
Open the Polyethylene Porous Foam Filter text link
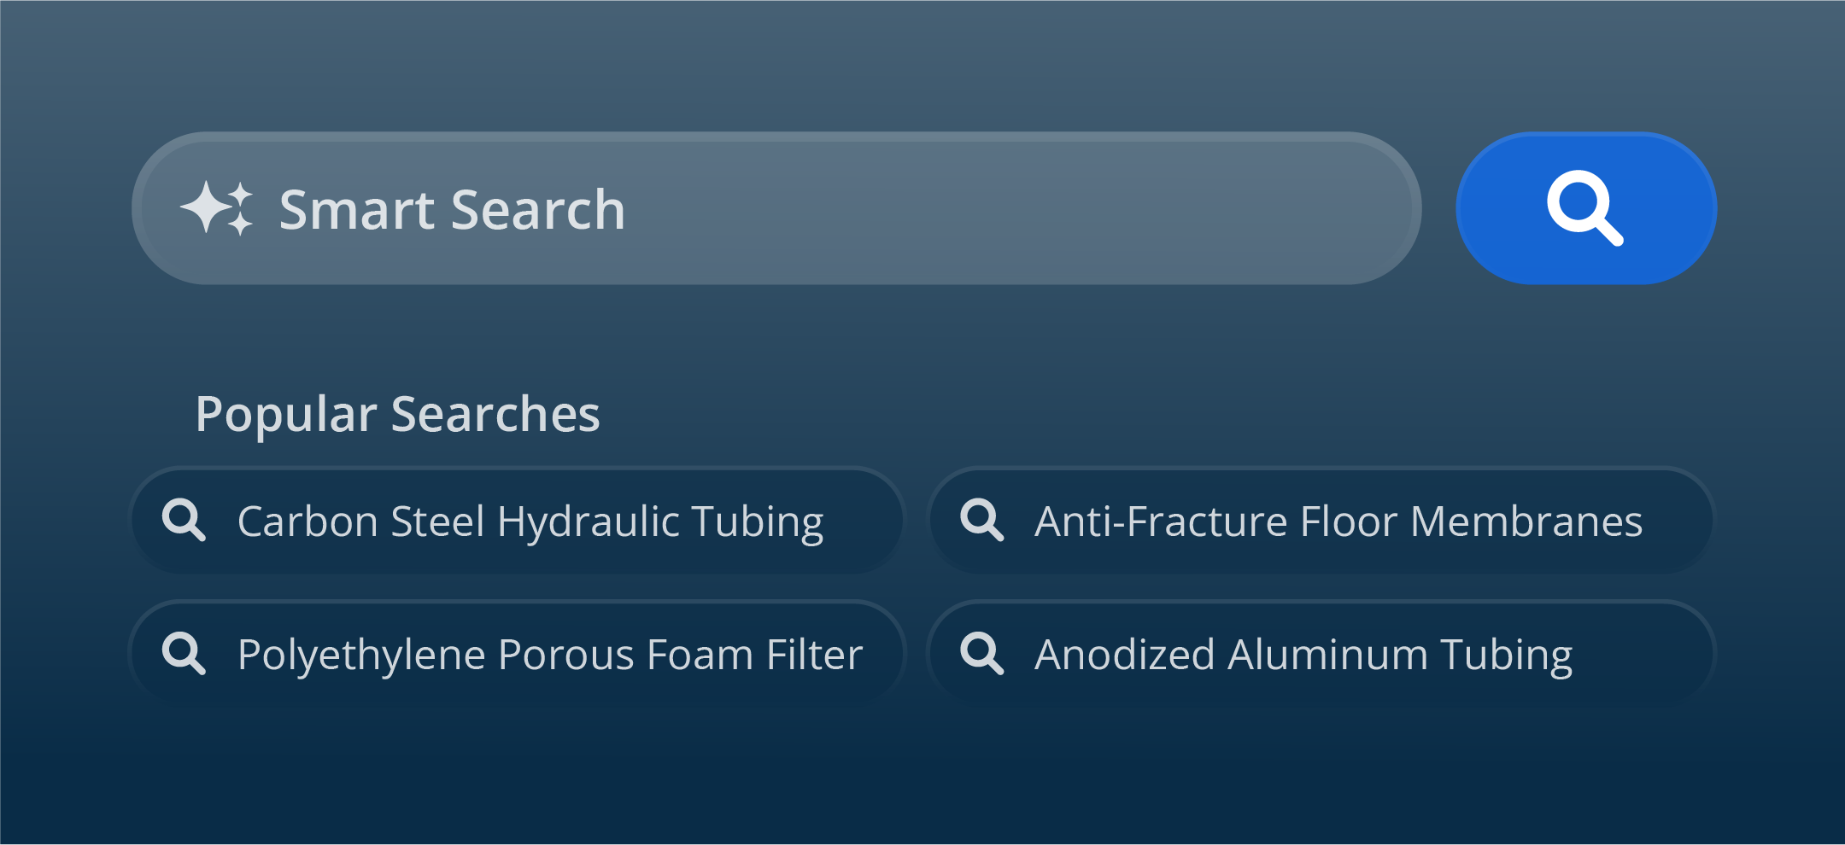coord(549,655)
